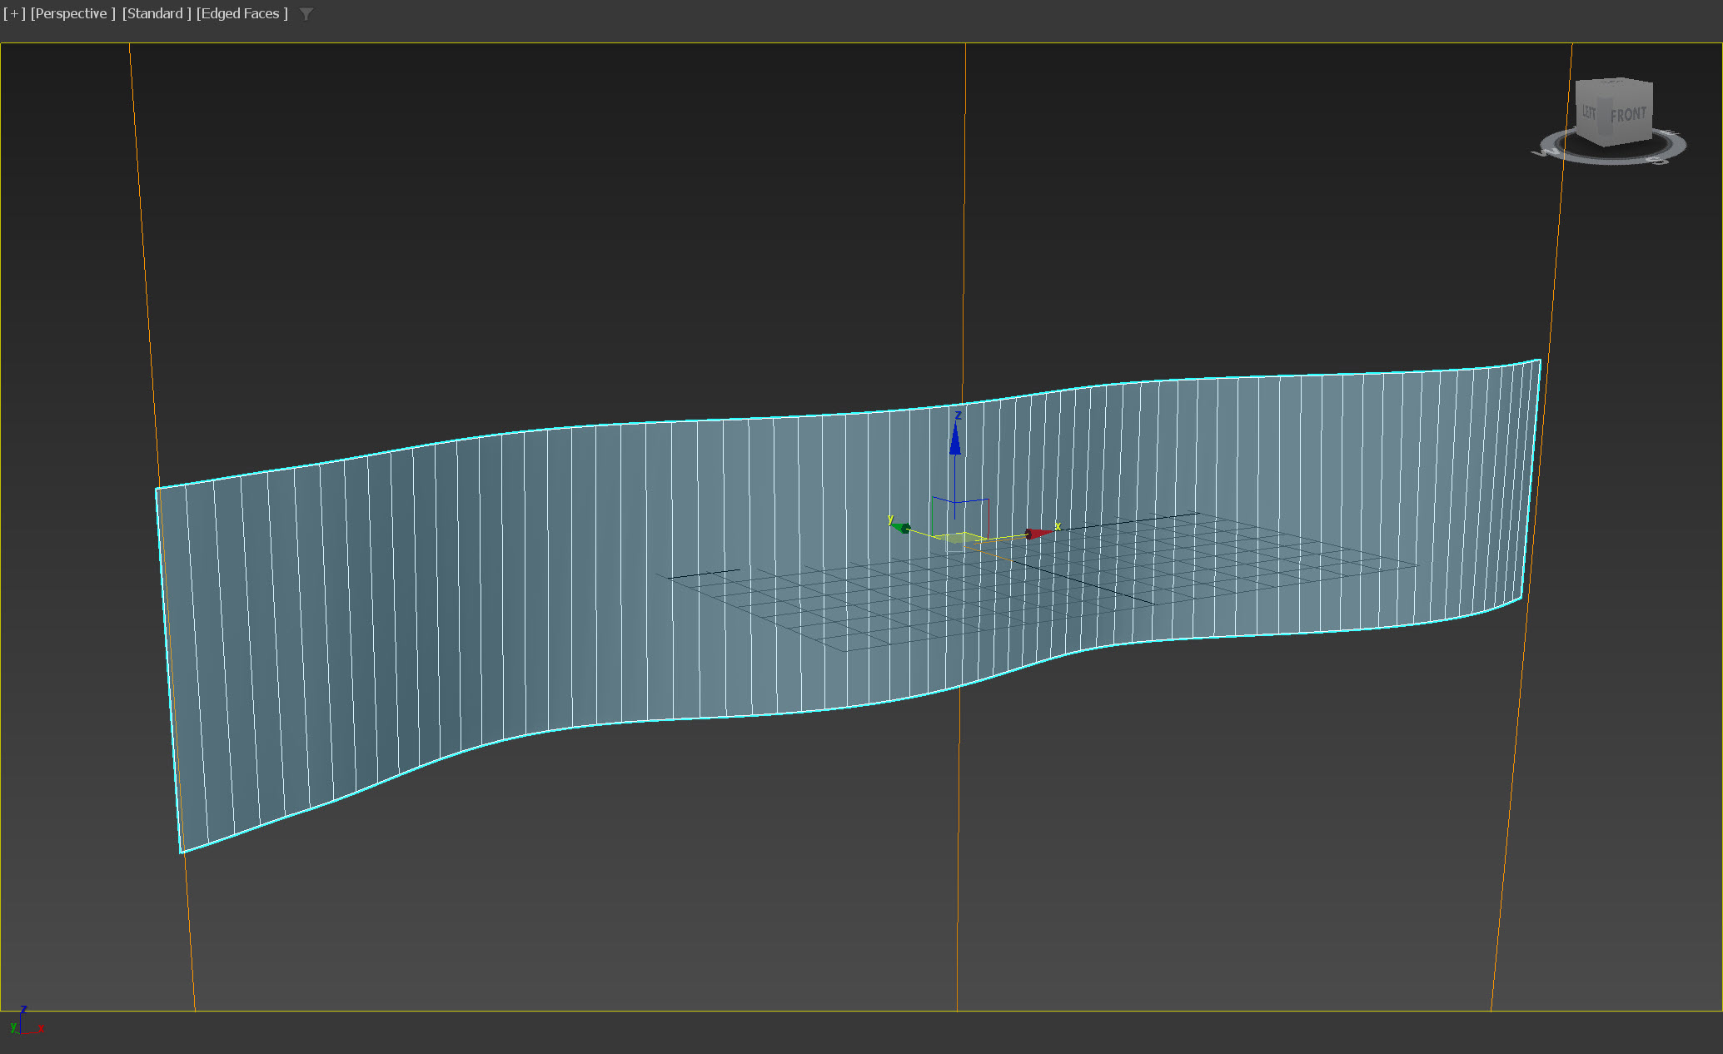Click the yellow XY plane gizmo handle
This screenshot has height=1054, width=1723.
[959, 538]
